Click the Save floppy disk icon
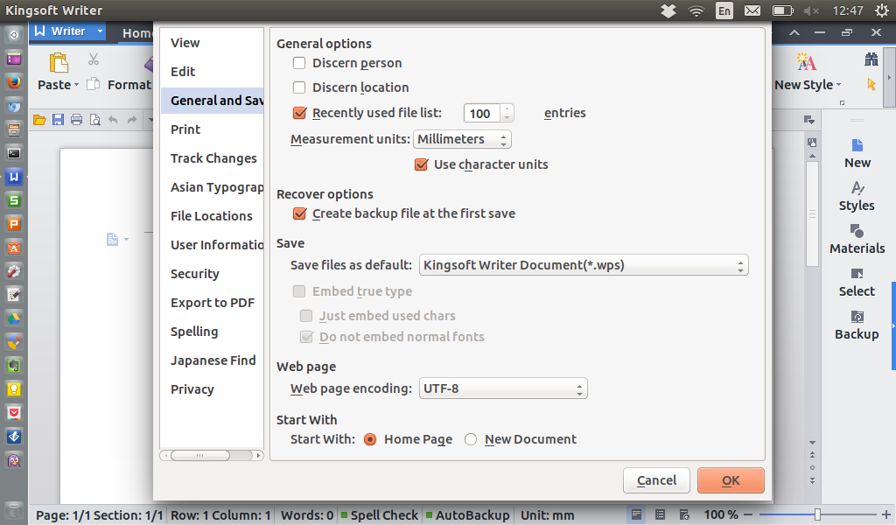The image size is (896, 525). 58,120
